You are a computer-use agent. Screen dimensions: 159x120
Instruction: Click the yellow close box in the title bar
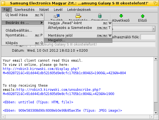click(x=3, y=3)
